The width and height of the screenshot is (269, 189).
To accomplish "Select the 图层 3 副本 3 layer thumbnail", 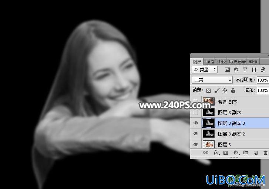I will [x=209, y=123].
